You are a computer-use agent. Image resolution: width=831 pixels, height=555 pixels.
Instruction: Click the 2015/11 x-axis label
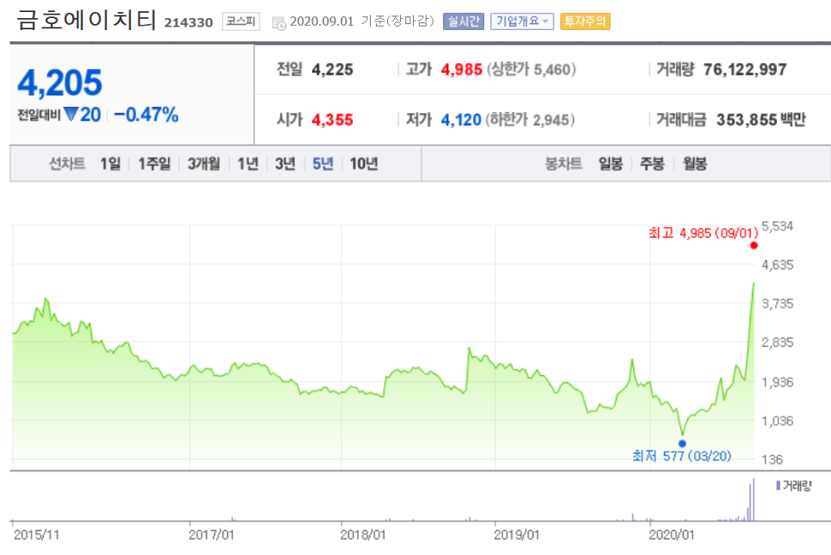point(37,535)
